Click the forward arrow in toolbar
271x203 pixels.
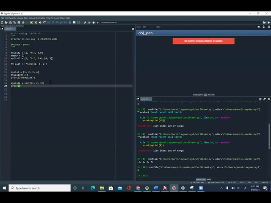click(98, 22)
